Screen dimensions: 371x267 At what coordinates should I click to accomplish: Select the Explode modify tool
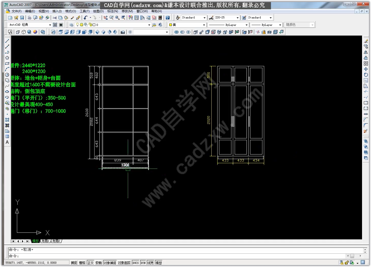tap(366, 131)
